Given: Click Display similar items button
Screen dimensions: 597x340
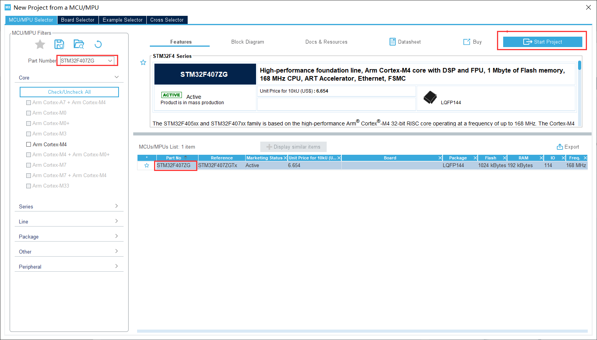Looking at the screenshot, I should 293,147.
